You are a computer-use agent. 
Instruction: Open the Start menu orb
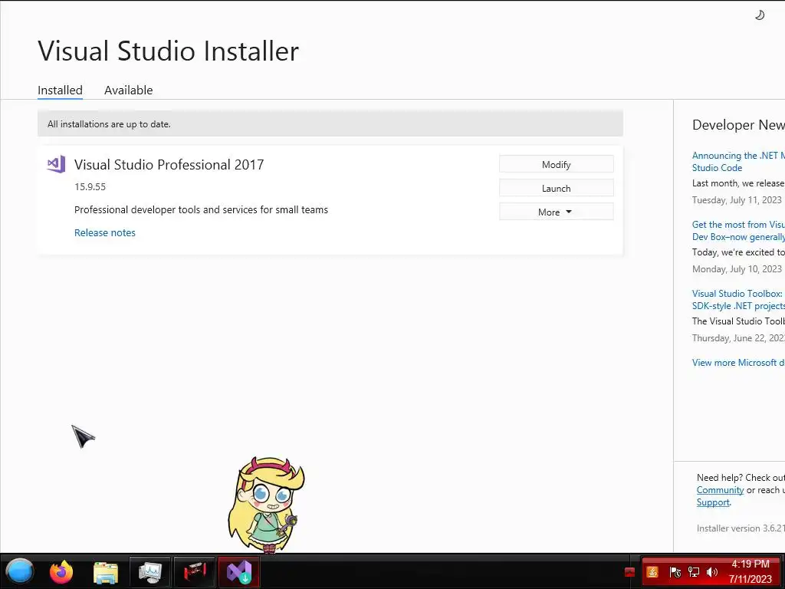point(19,571)
